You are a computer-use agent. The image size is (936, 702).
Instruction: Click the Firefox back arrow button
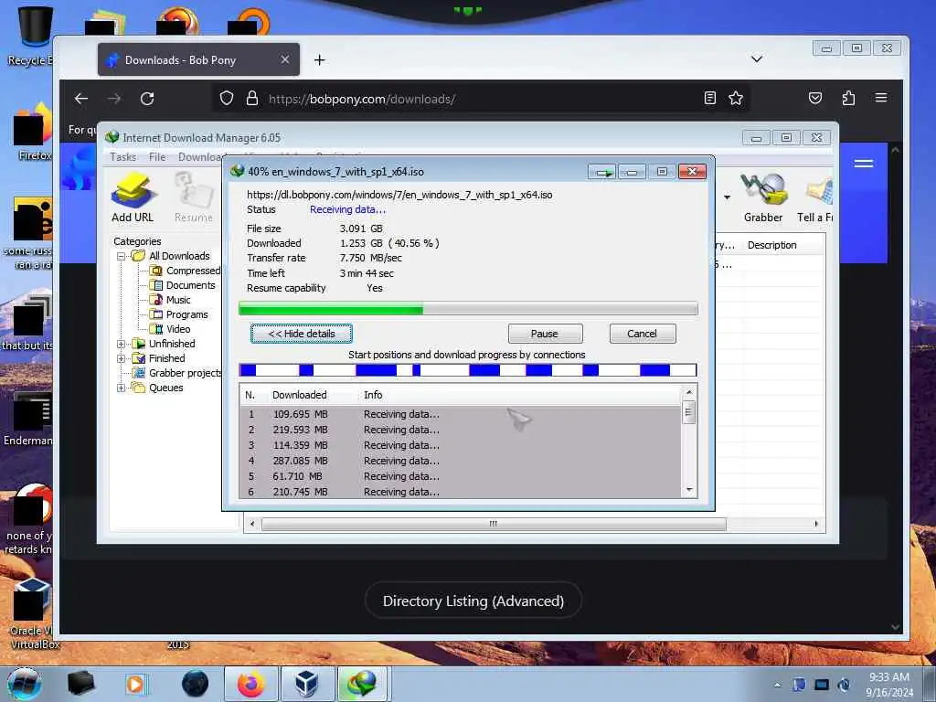[x=81, y=99]
